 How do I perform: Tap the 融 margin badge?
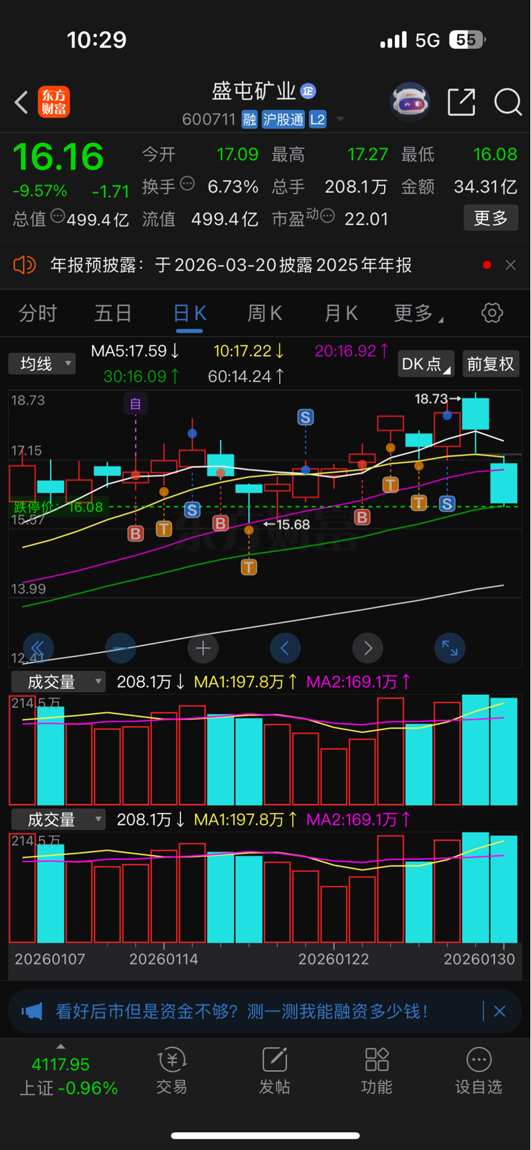pos(249,119)
